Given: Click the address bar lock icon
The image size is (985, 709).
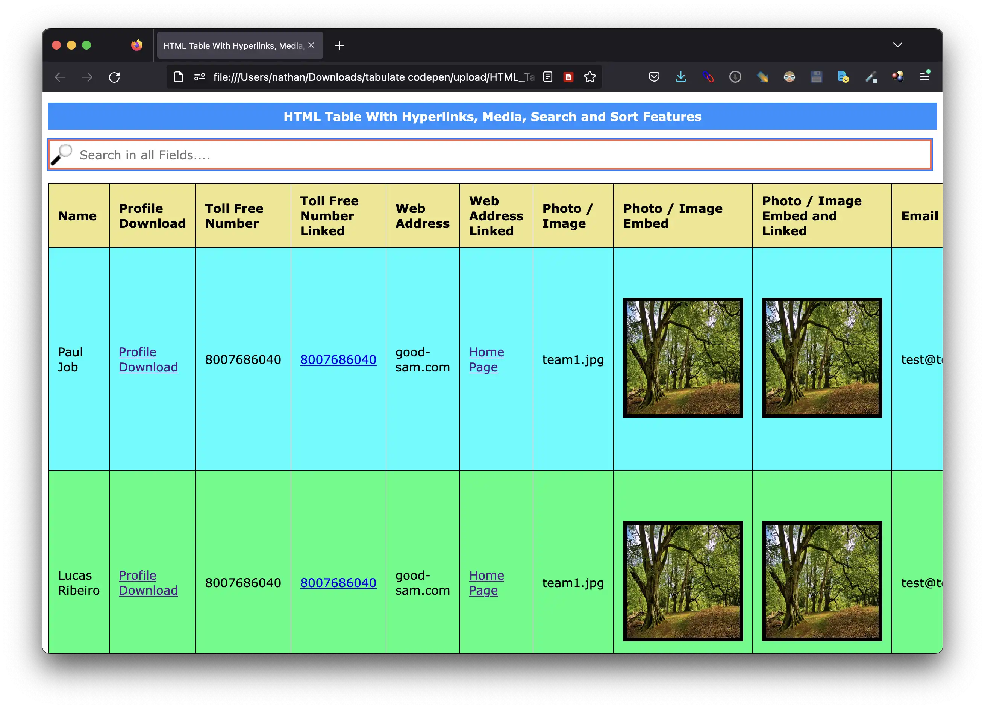Looking at the screenshot, I should [x=177, y=76].
